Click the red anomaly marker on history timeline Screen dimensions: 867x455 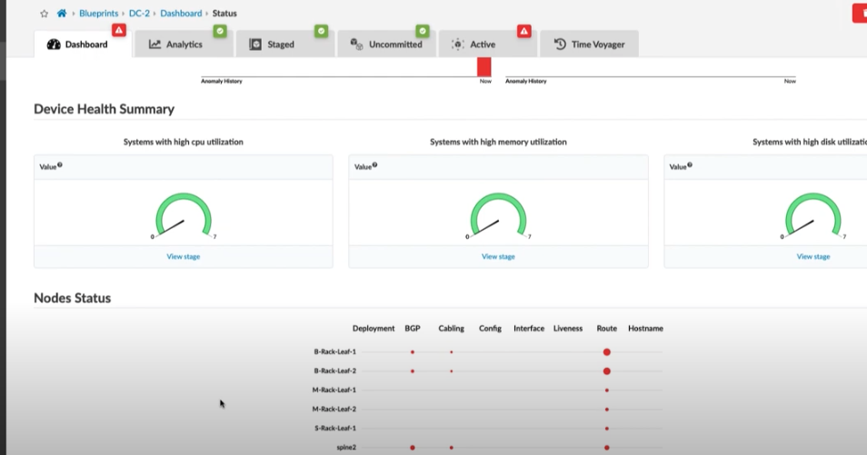[483, 67]
